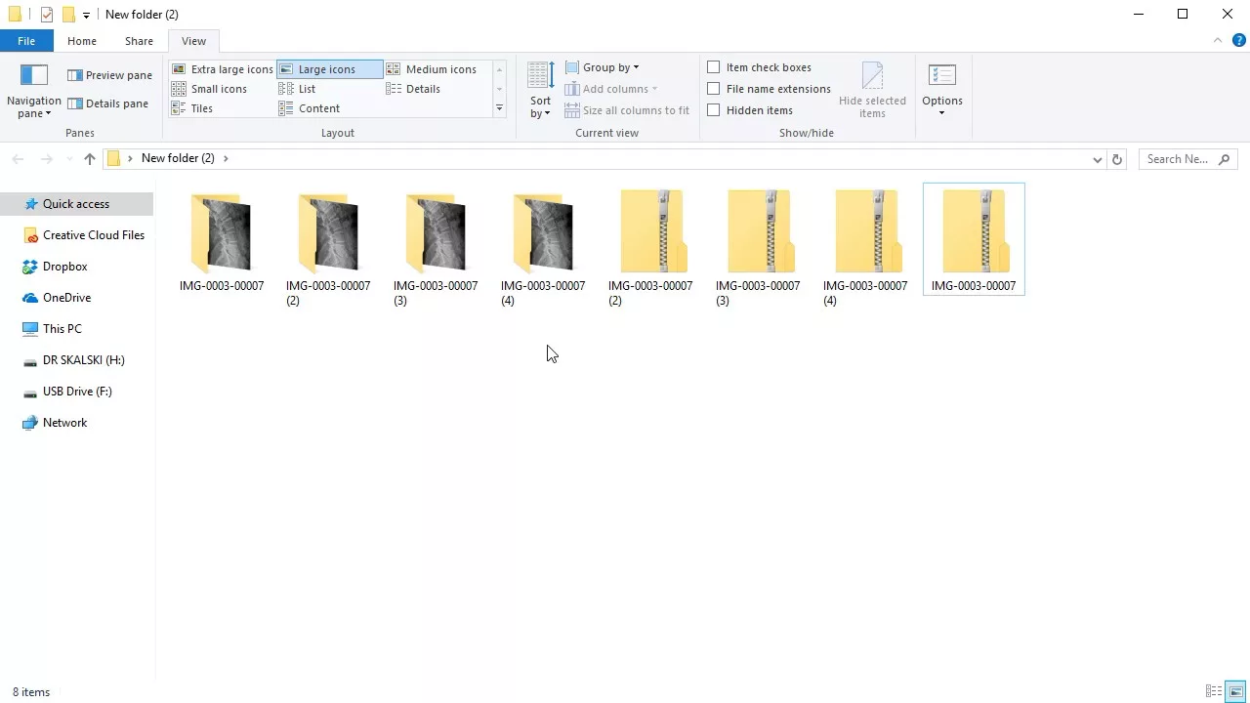Enable Item check boxes
1250x703 pixels.
click(714, 66)
